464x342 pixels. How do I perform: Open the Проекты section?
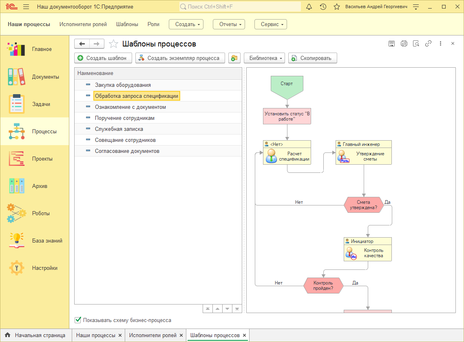tap(35, 159)
